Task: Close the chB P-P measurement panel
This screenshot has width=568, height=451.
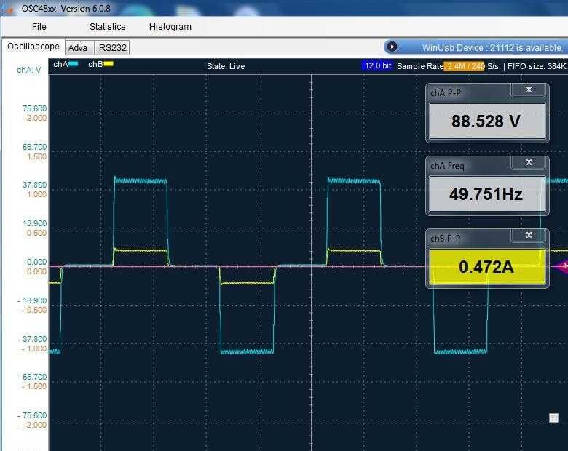Action: (x=529, y=235)
